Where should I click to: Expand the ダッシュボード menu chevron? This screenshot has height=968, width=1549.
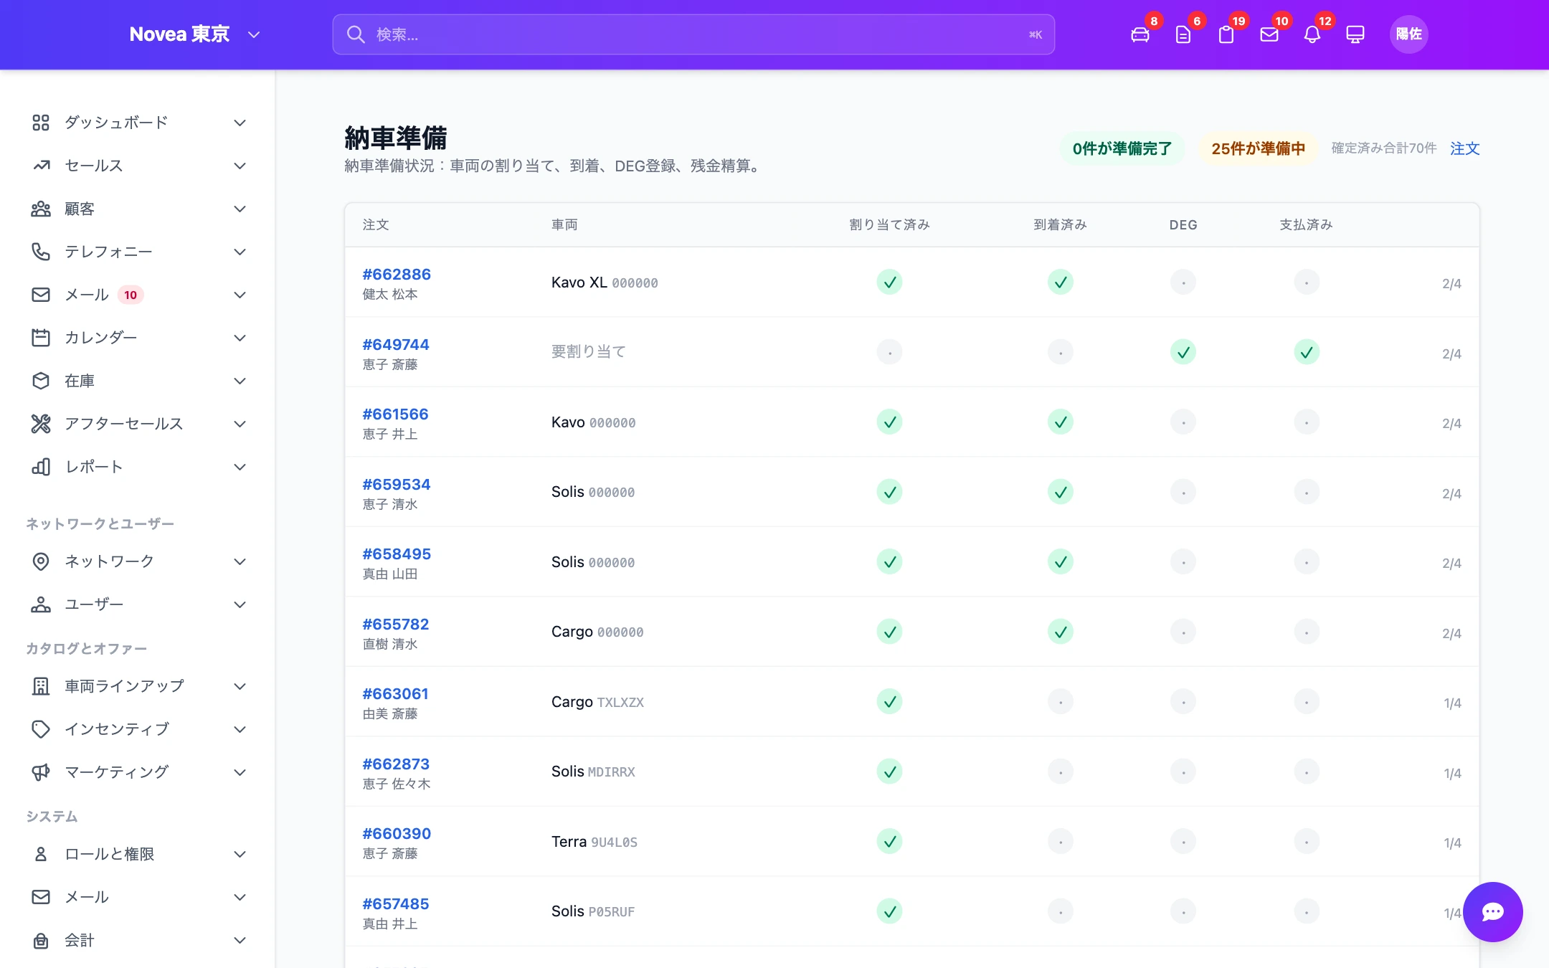pos(240,123)
